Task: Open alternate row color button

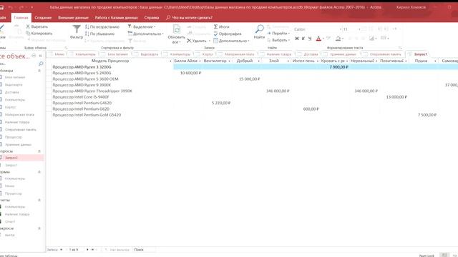Action: click(x=371, y=38)
